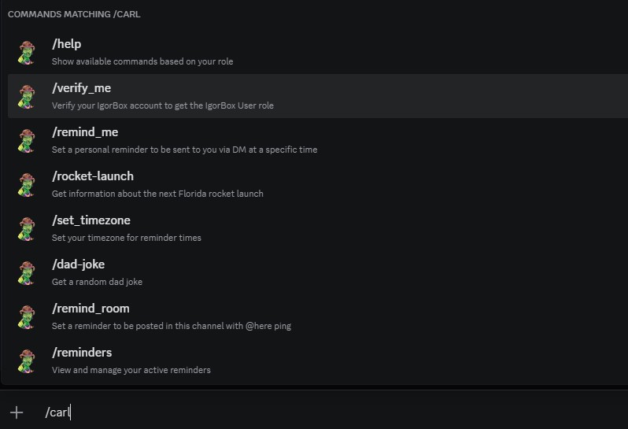Choose the /set_timezone command
Screen dimensions: 628x429
(91, 220)
